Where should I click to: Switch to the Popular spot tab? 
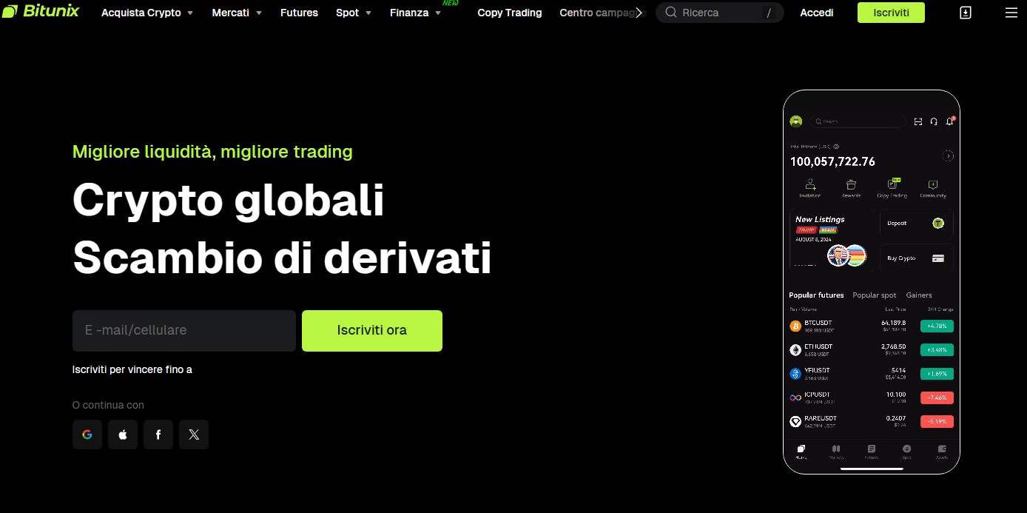click(x=875, y=295)
